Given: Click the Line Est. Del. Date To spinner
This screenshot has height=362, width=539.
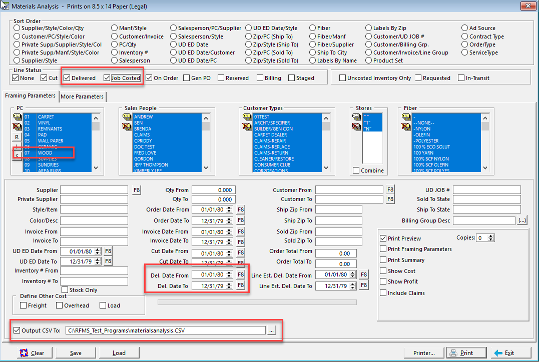Looking at the screenshot, I should [353, 286].
